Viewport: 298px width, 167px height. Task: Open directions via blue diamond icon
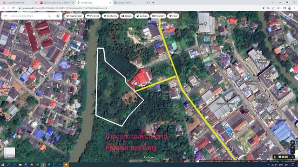(x=58, y=16)
